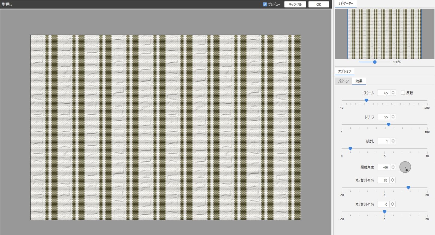Click the オフセットY % slider handle
435x235 pixels.
pyautogui.click(x=385, y=212)
